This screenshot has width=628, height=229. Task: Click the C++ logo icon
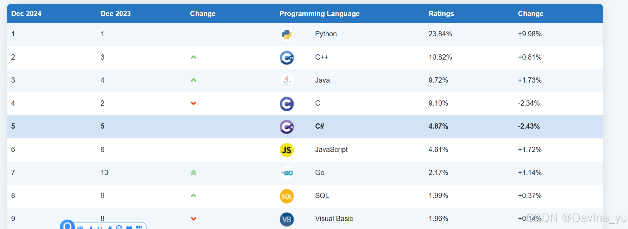click(x=287, y=58)
